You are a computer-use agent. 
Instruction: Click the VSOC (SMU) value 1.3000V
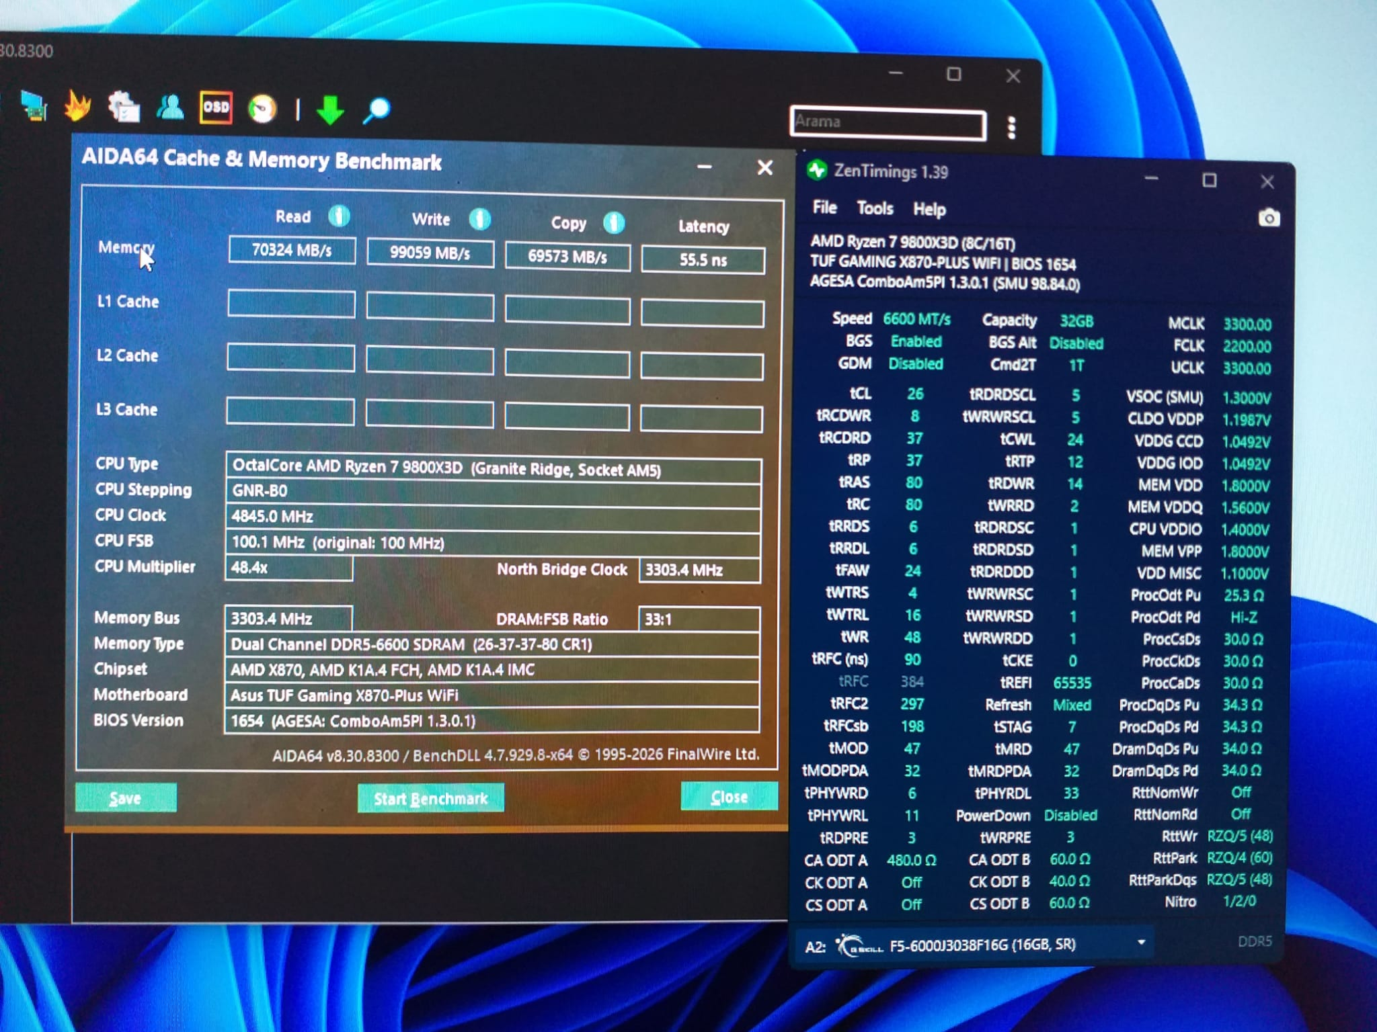[1246, 398]
